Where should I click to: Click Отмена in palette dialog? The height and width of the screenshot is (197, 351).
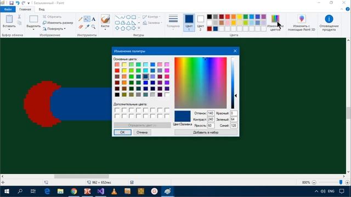coord(142,132)
